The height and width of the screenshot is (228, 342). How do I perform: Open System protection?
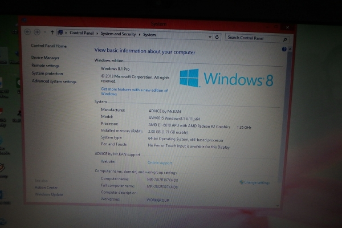(x=47, y=74)
